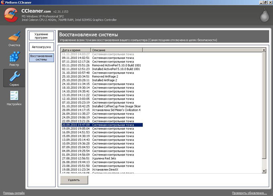Click the scrollbar up arrow of the list
The image size is (273, 196).
pos(264,50)
